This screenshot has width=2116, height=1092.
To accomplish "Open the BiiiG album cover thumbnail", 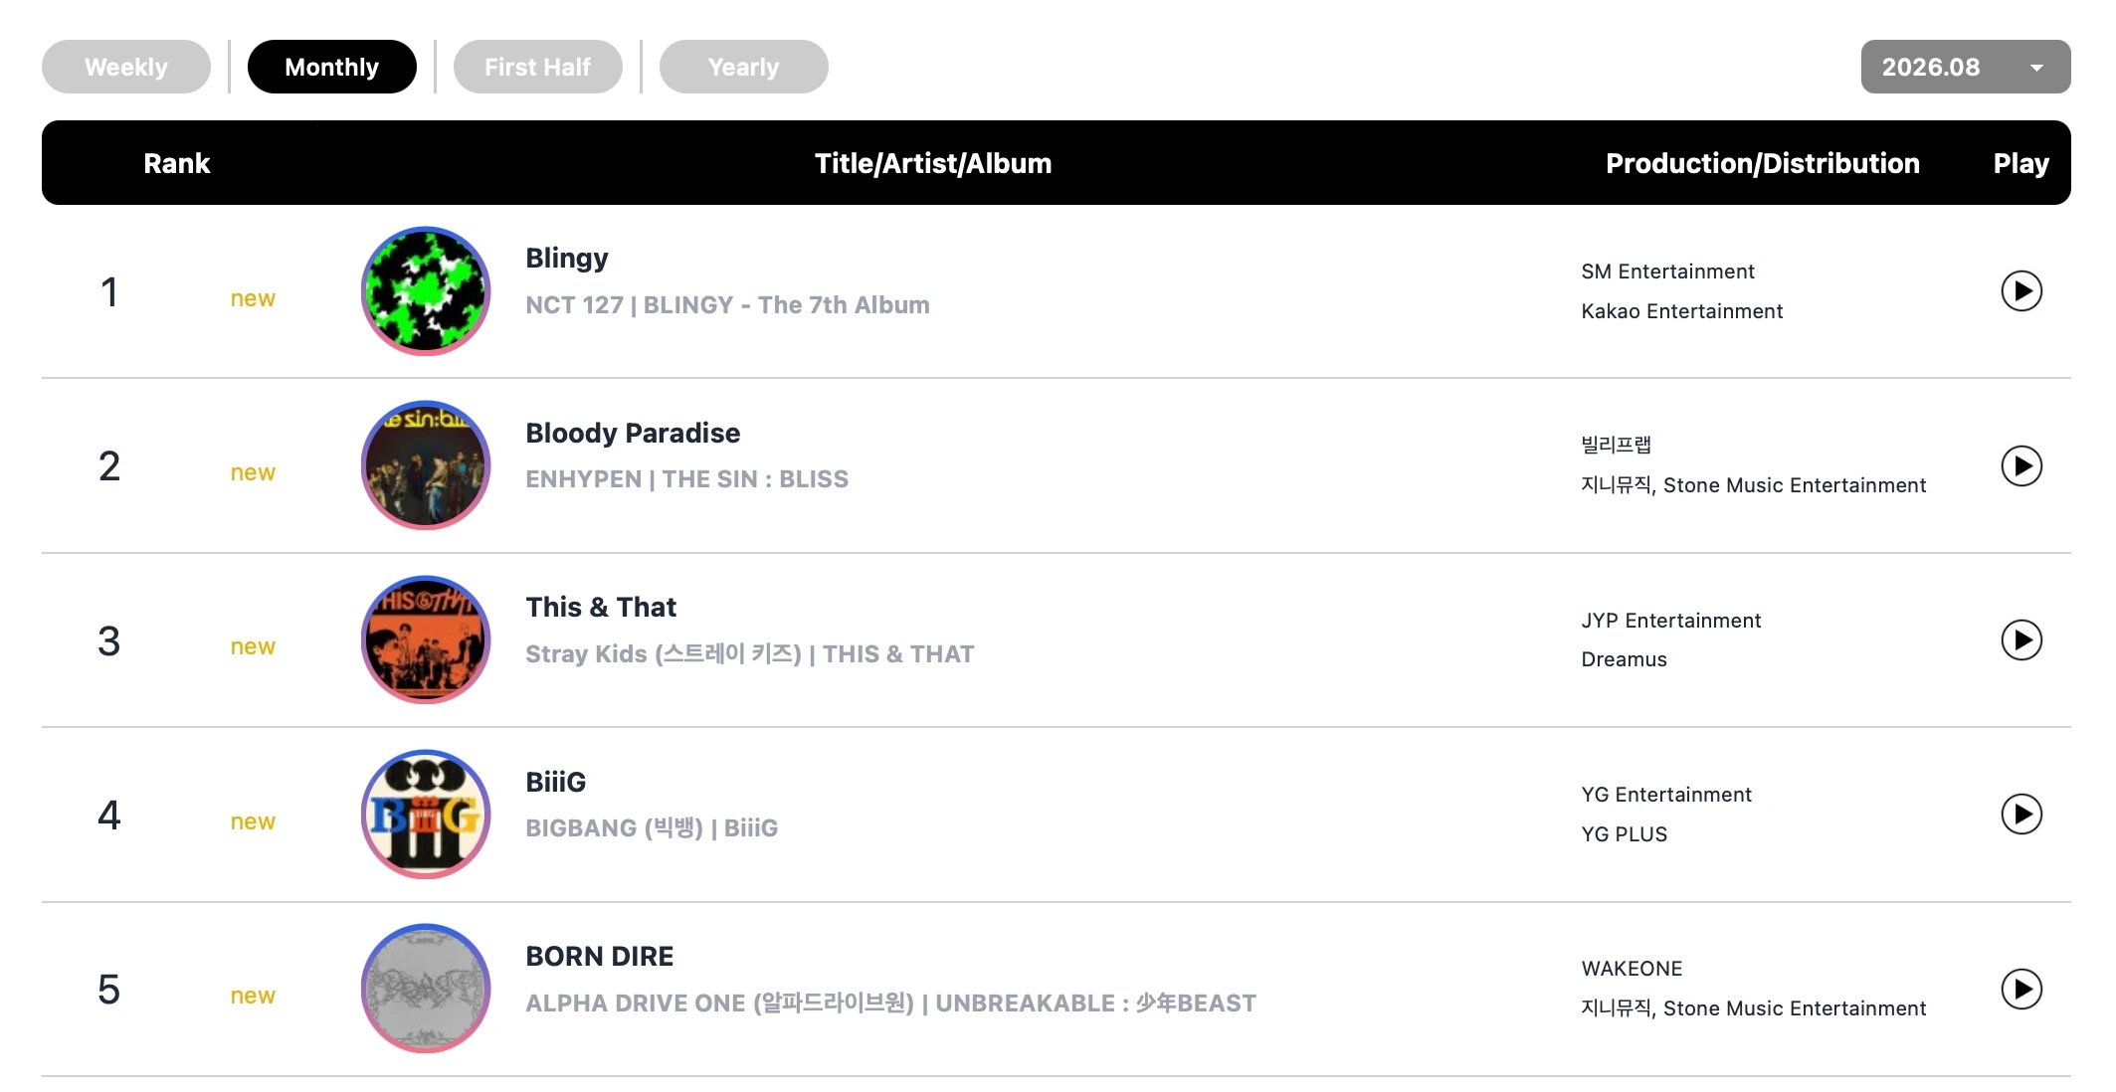I will [x=426, y=815].
